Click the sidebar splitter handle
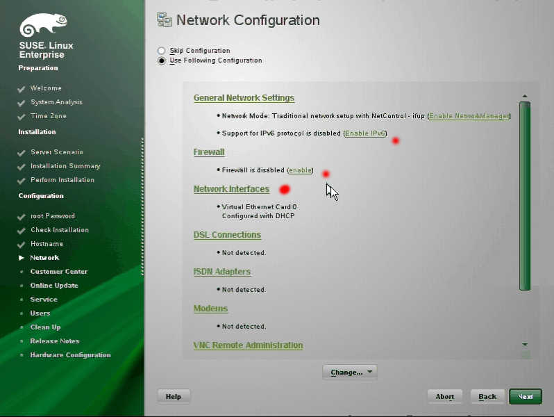The height and width of the screenshot is (417, 554). [142, 206]
